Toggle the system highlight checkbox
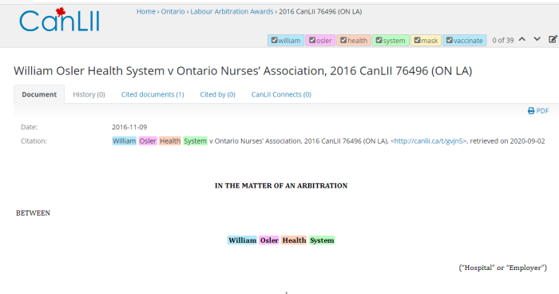Screen dimensions: 559x294 (x=379, y=40)
